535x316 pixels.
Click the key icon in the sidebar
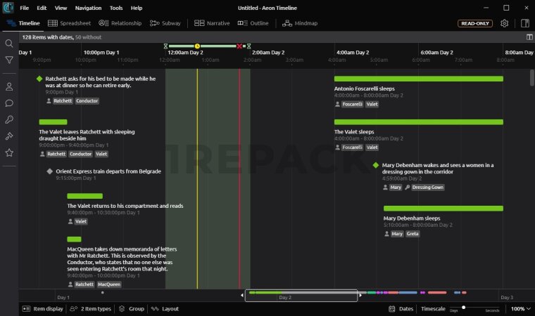point(9,119)
